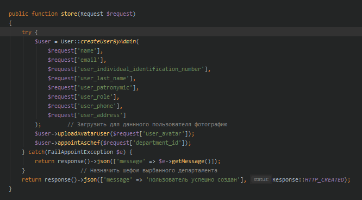Screen dimensions: 362x200
Task: Click the 'email' request key
Action: [89, 60]
